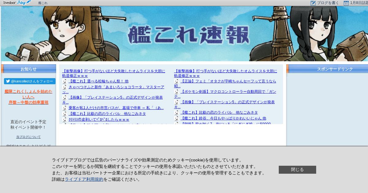Open left-column 【衝撃画像】オムライス article link

tap(113, 73)
